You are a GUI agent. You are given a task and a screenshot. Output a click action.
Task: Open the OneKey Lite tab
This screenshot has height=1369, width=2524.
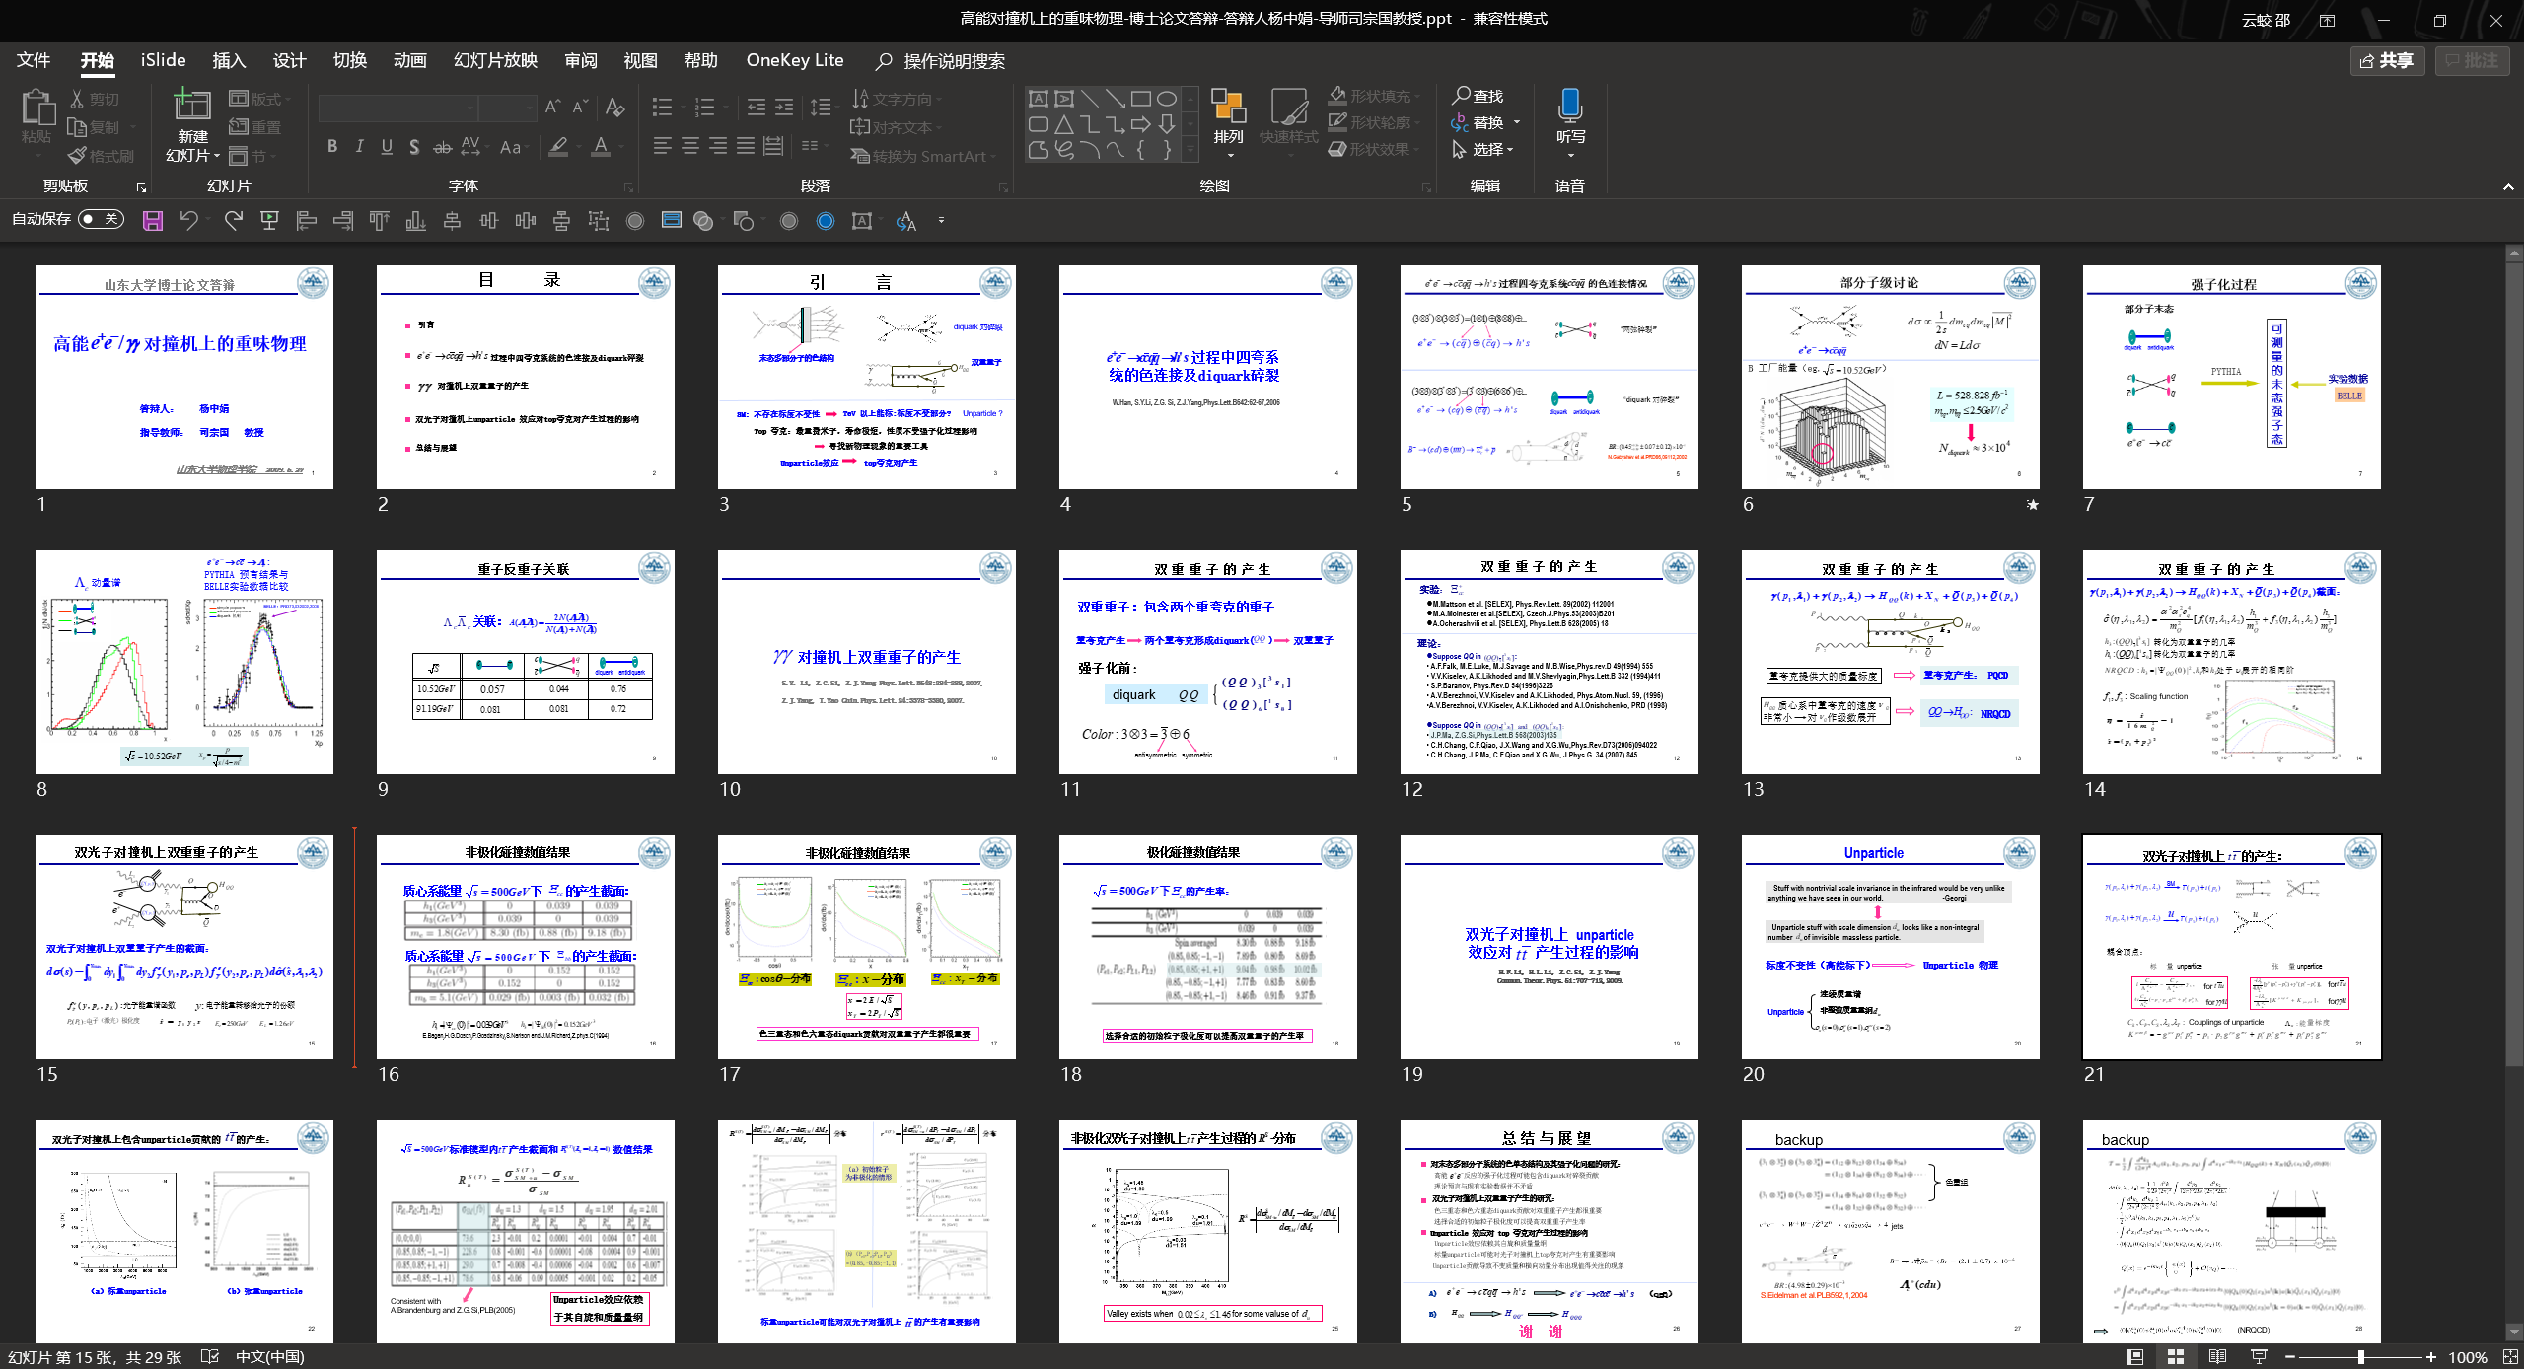[794, 60]
